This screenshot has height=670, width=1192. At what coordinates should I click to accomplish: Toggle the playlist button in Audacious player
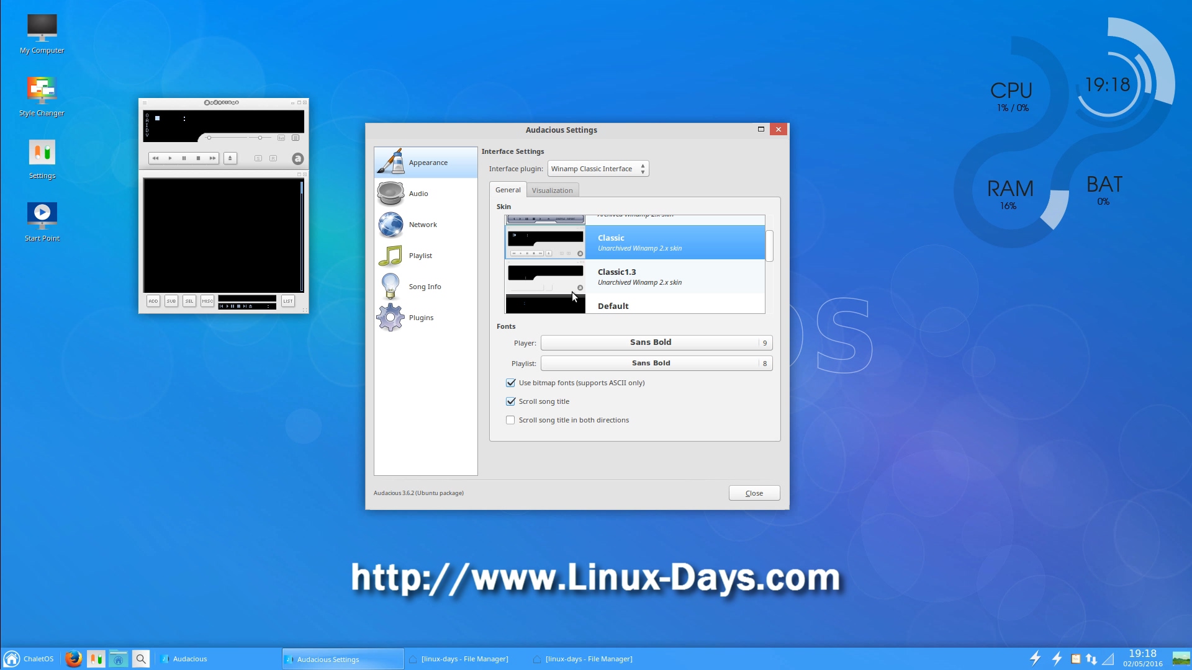(296, 138)
